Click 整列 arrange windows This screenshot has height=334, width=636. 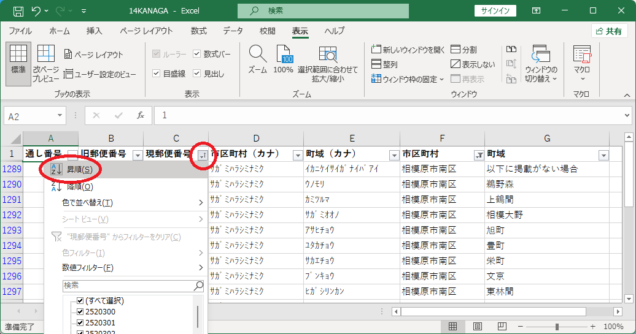(384, 64)
